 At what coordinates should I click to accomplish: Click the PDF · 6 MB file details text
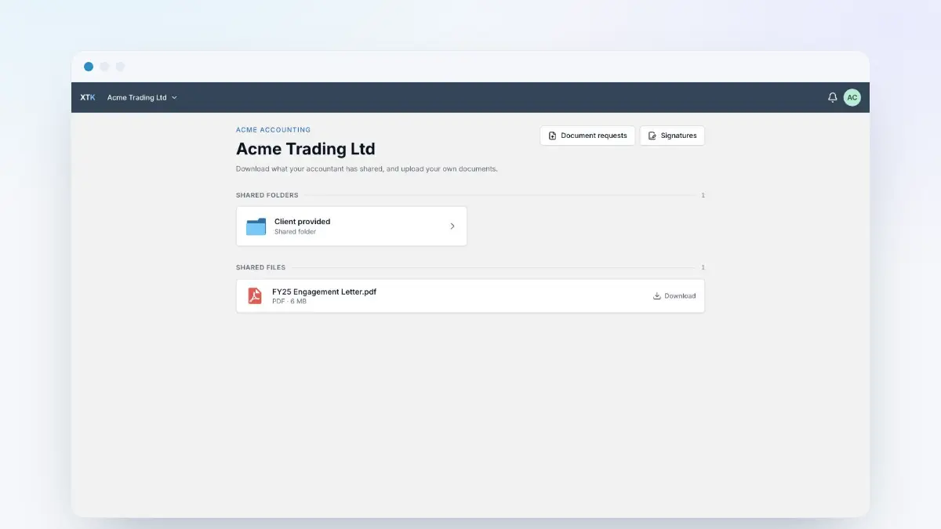[289, 302]
